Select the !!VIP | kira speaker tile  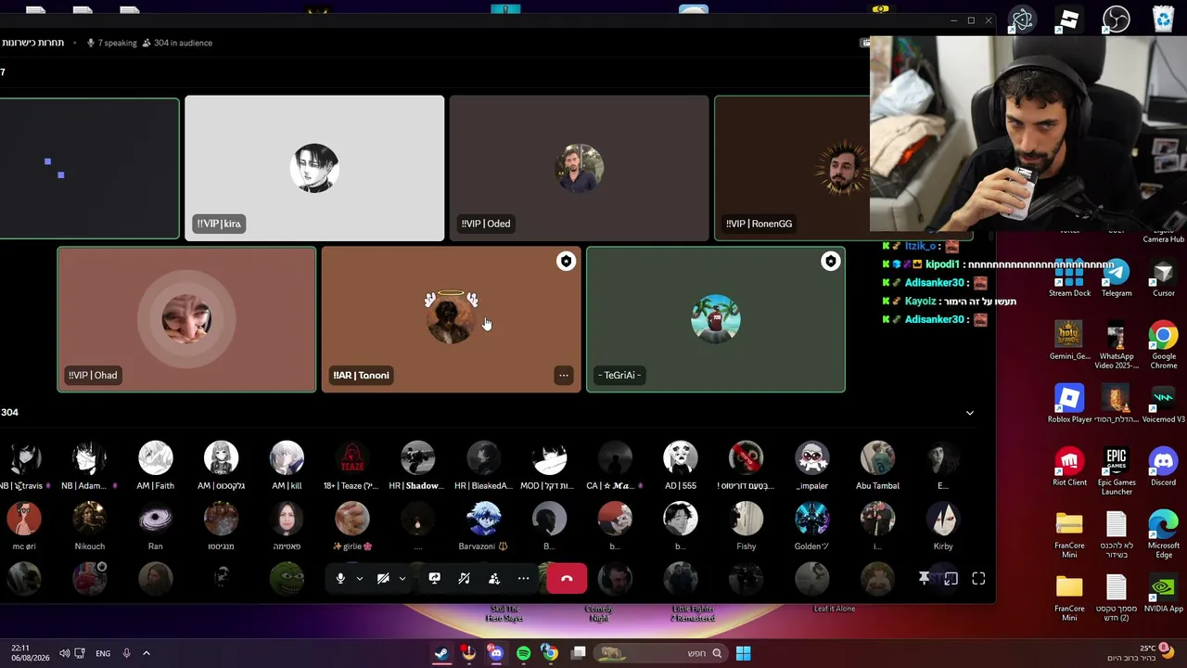point(314,169)
